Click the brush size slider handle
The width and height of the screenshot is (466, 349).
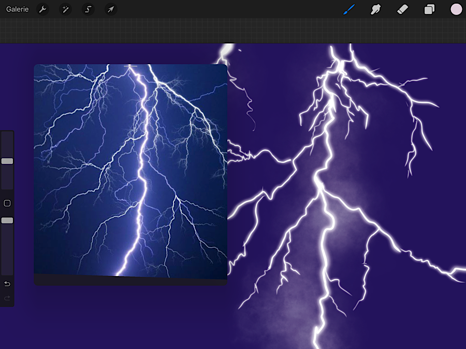pyautogui.click(x=7, y=161)
